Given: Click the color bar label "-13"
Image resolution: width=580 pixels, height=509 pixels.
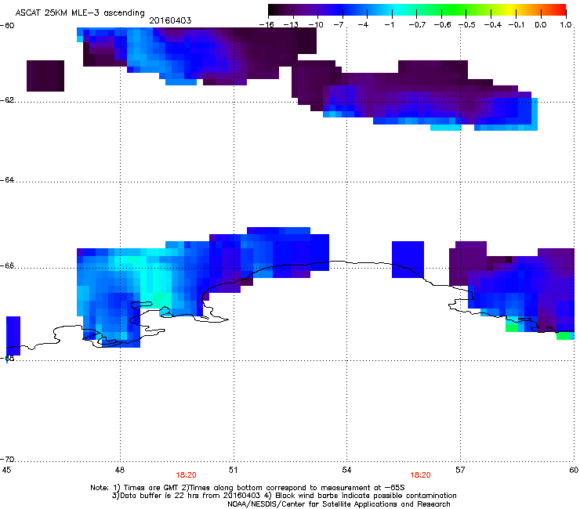Looking at the screenshot, I should click(x=291, y=25).
